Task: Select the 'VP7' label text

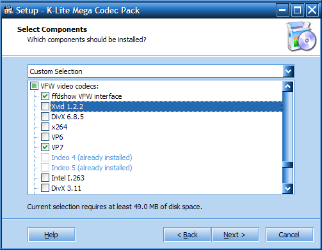Action: pyautogui.click(x=58, y=147)
